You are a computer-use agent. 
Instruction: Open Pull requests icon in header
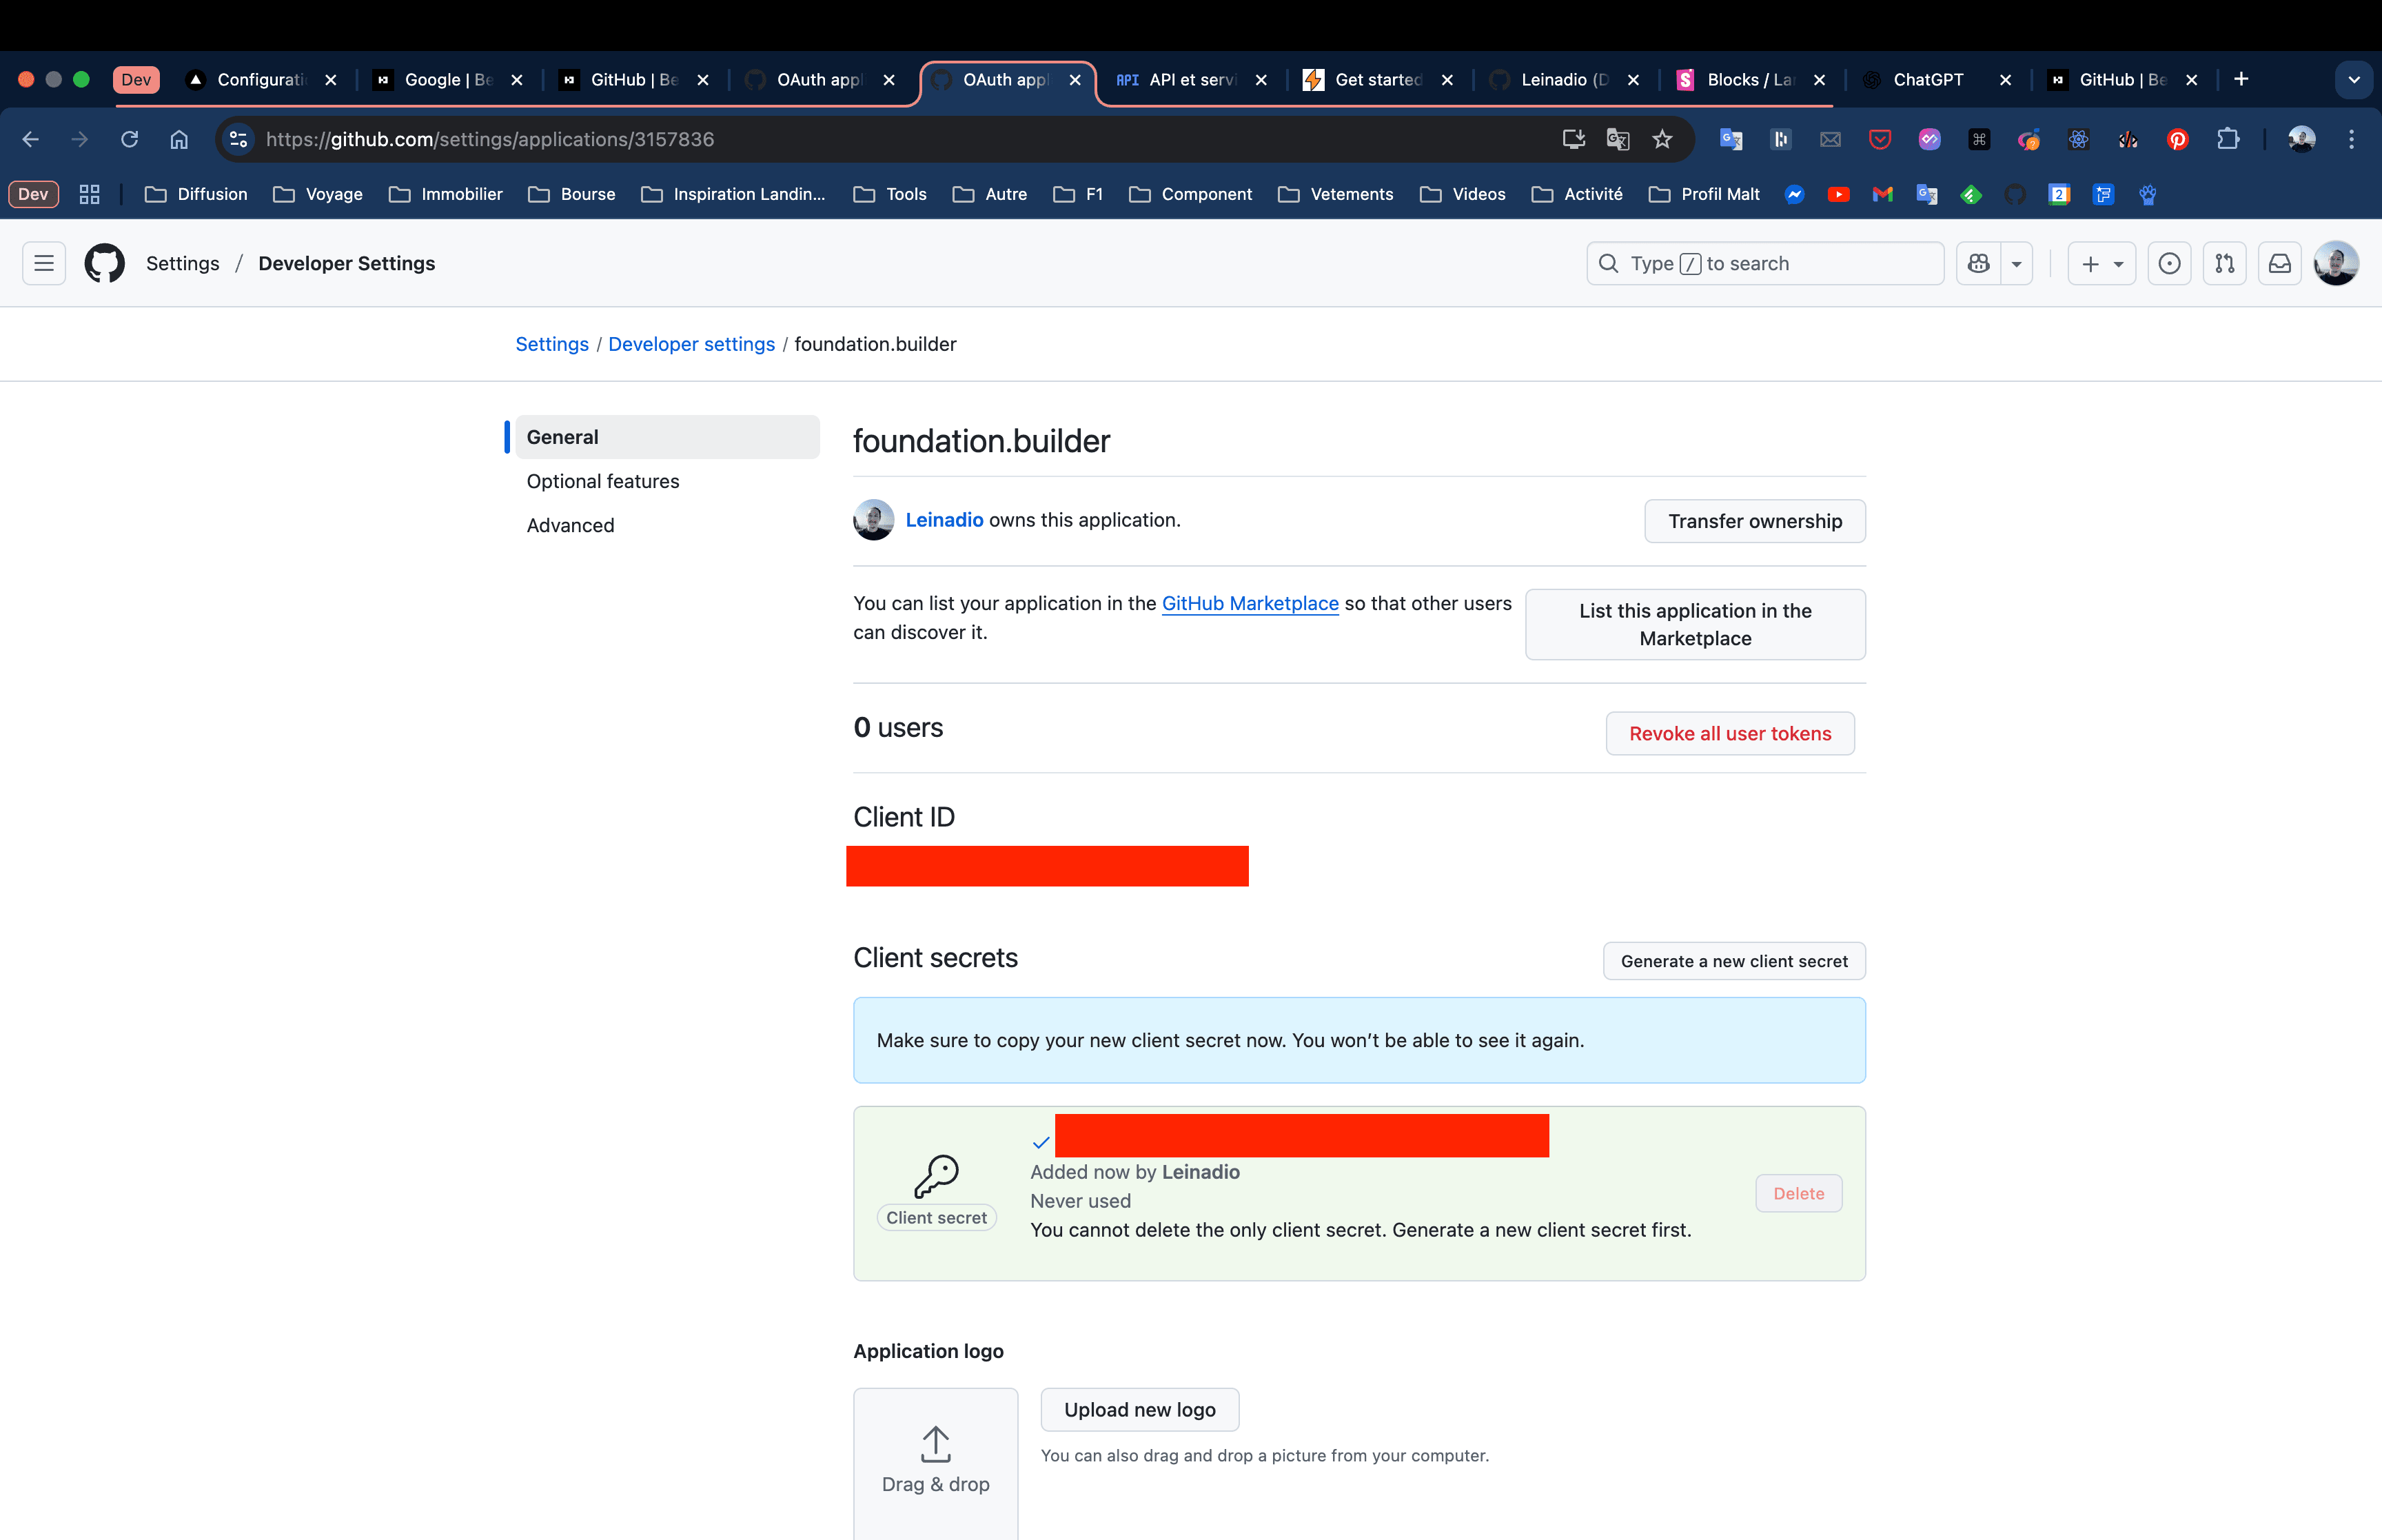coord(2224,263)
